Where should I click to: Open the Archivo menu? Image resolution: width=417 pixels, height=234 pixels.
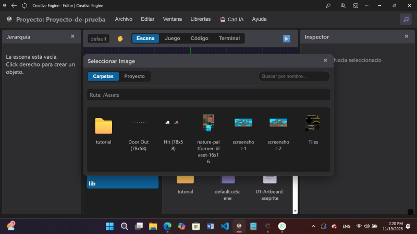(124, 19)
